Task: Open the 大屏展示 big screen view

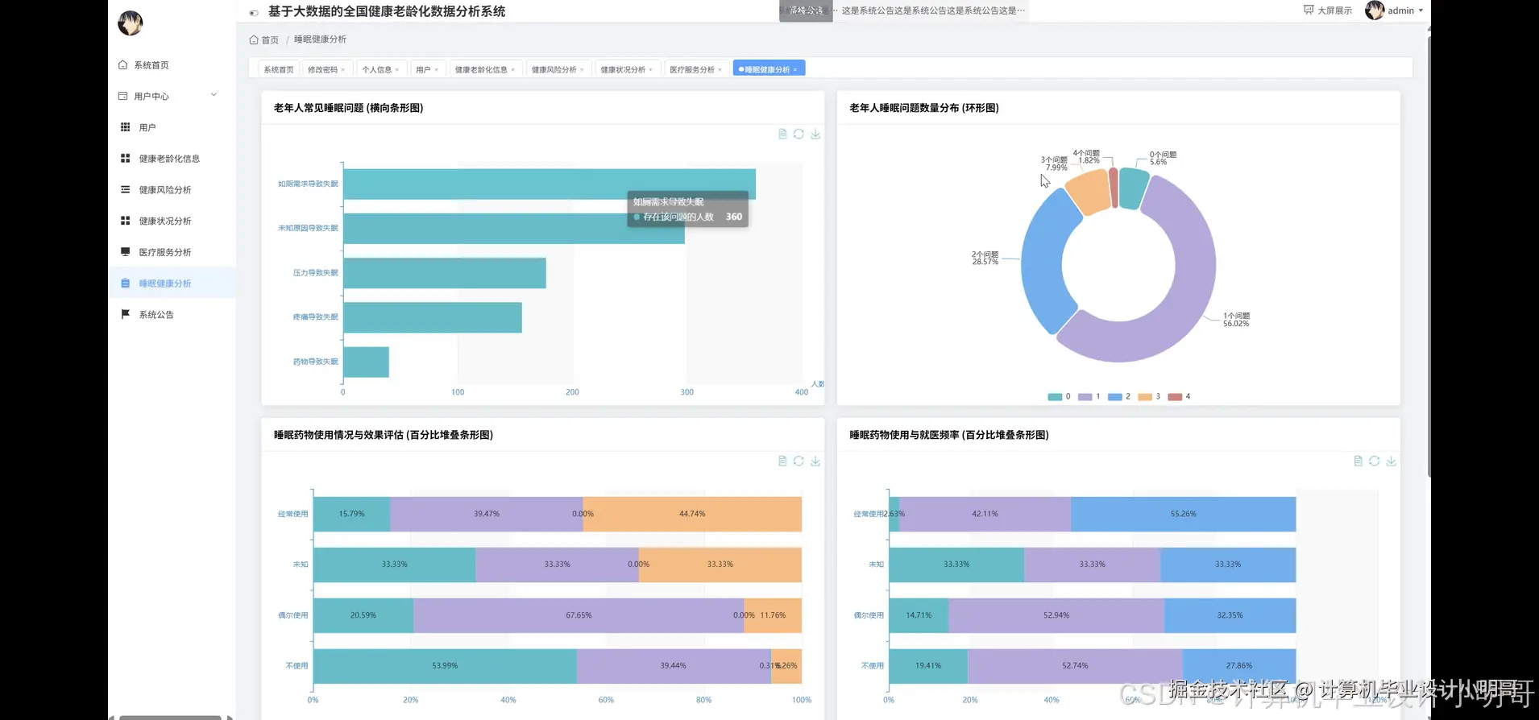Action: (1327, 10)
